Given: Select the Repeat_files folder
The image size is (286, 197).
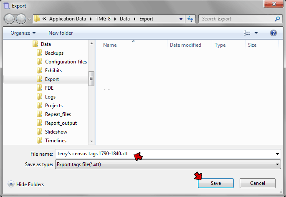Looking at the screenshot, I should point(58,114).
